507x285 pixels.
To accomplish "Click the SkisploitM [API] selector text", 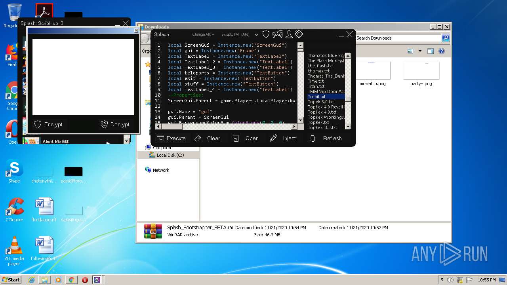I will [x=235, y=34].
